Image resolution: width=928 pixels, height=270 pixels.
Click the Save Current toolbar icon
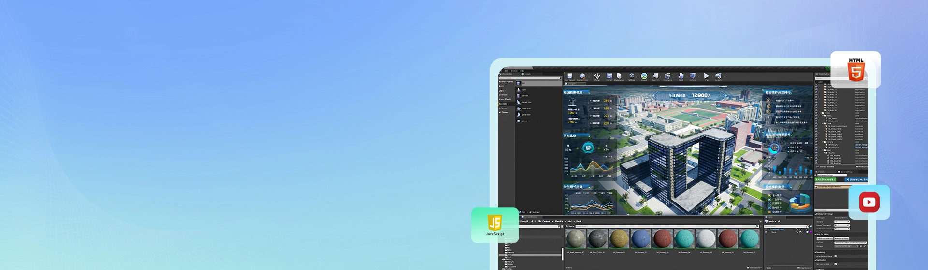570,77
